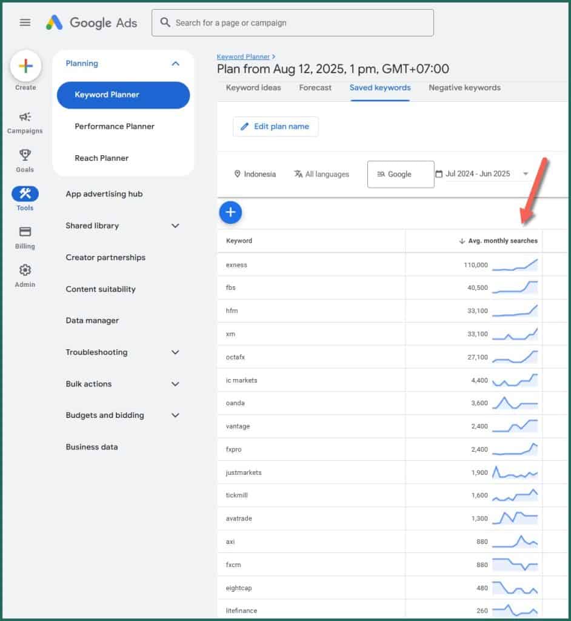Collapse the Planning section
Image resolution: width=571 pixels, height=621 pixels.
pos(175,64)
